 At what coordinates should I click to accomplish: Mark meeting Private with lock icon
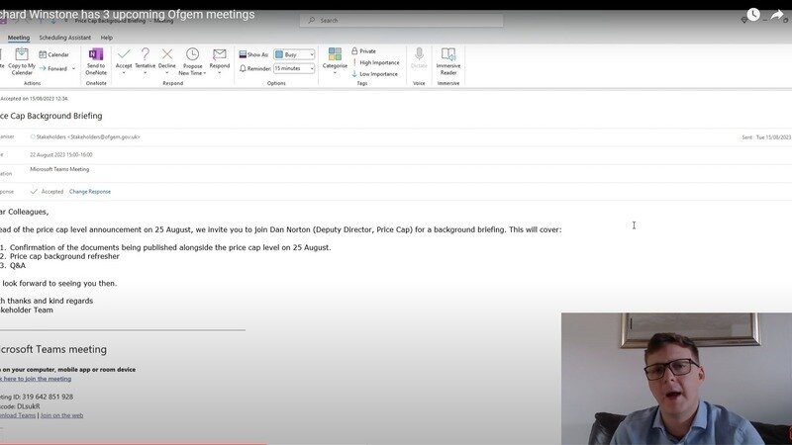pos(363,51)
